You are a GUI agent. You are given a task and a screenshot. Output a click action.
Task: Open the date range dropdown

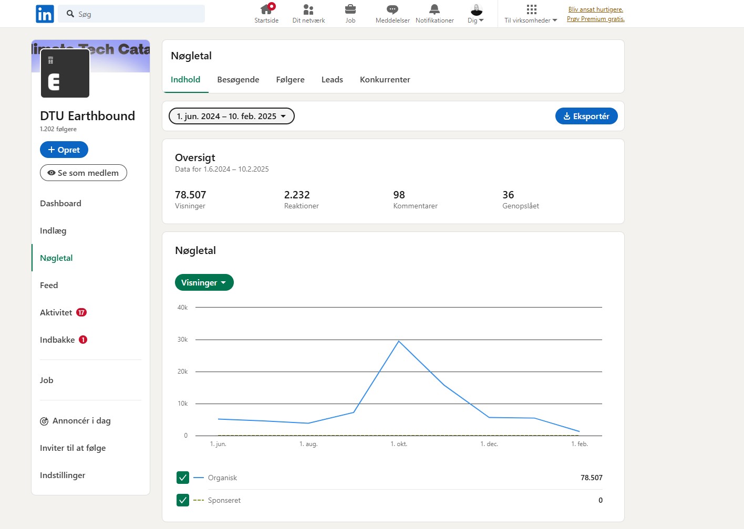click(x=231, y=116)
